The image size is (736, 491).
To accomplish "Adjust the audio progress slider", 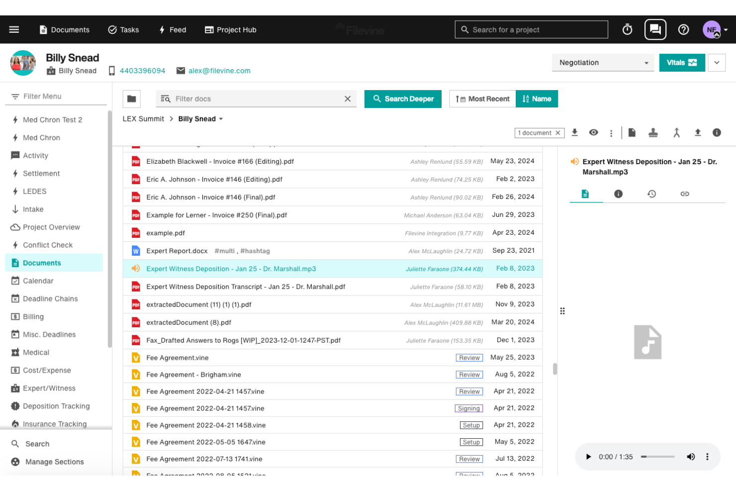I will pyautogui.click(x=657, y=457).
